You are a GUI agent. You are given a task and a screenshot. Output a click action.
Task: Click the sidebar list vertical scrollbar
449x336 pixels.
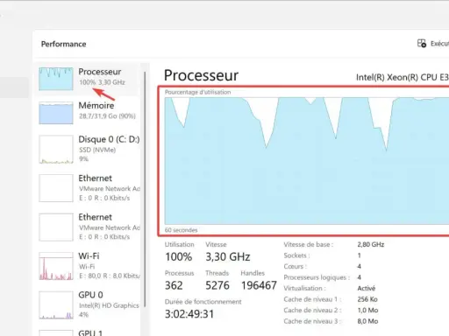[145, 190]
